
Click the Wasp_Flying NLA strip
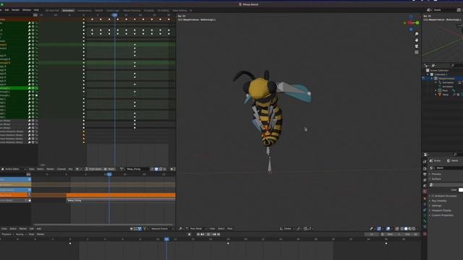click(121, 201)
